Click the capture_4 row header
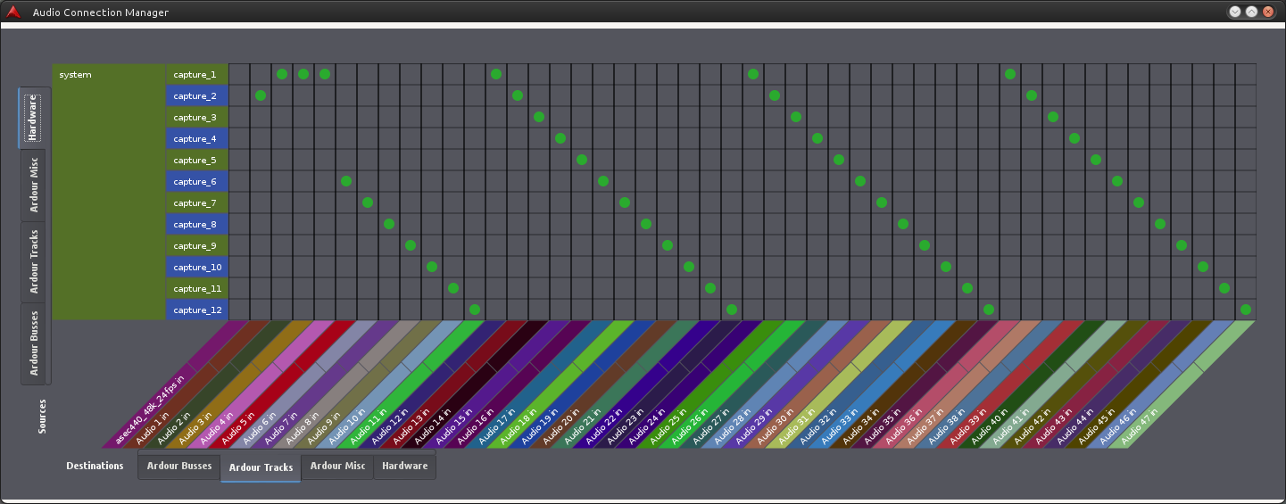Image resolution: width=1286 pixels, height=504 pixels. click(x=196, y=138)
